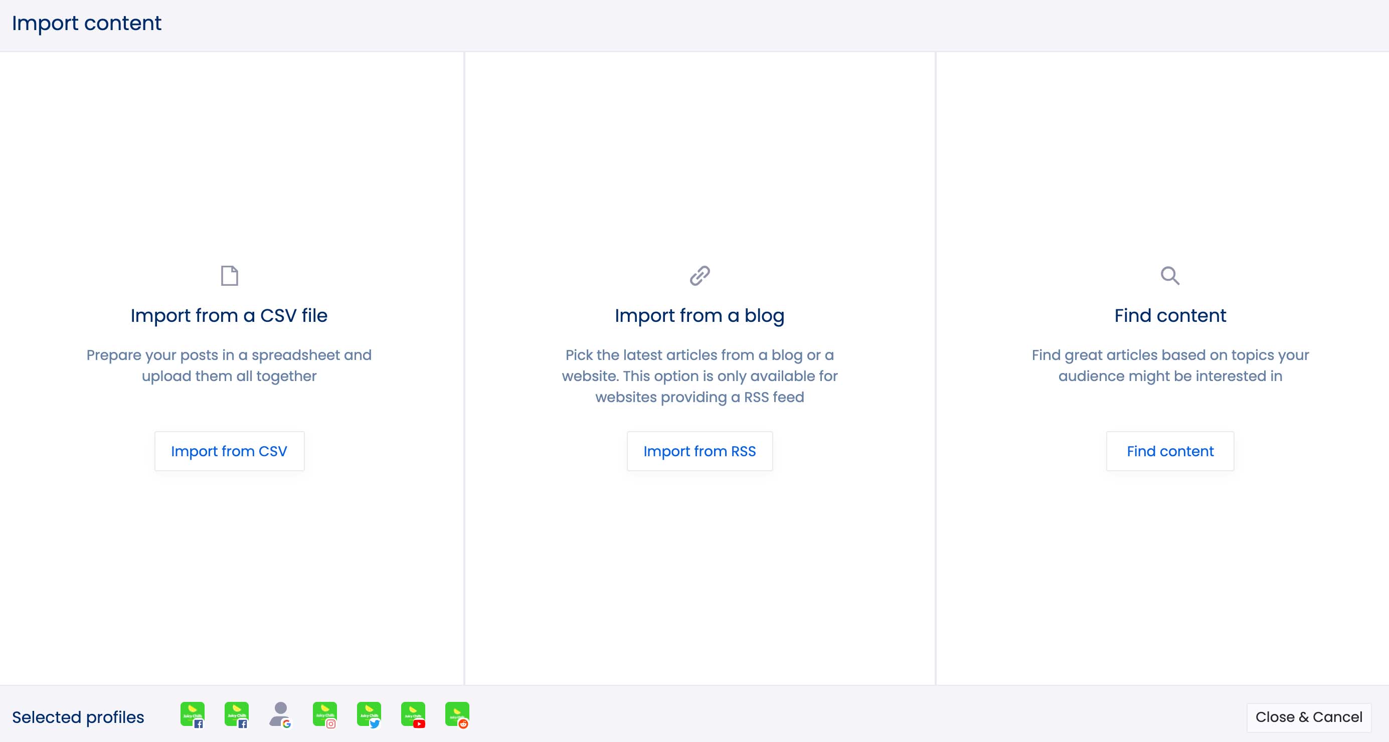Click the 'Import content' page title
Image resolution: width=1389 pixels, height=742 pixels.
coord(86,23)
